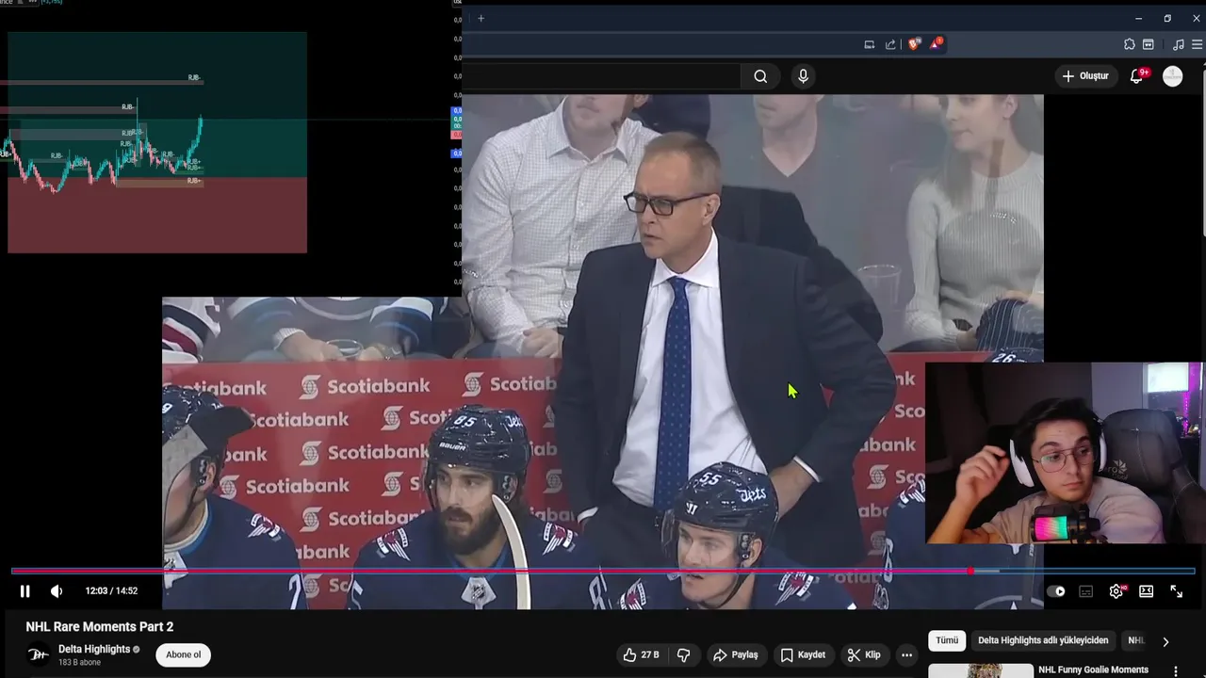Show more filter chips with right chevron

1165,641
